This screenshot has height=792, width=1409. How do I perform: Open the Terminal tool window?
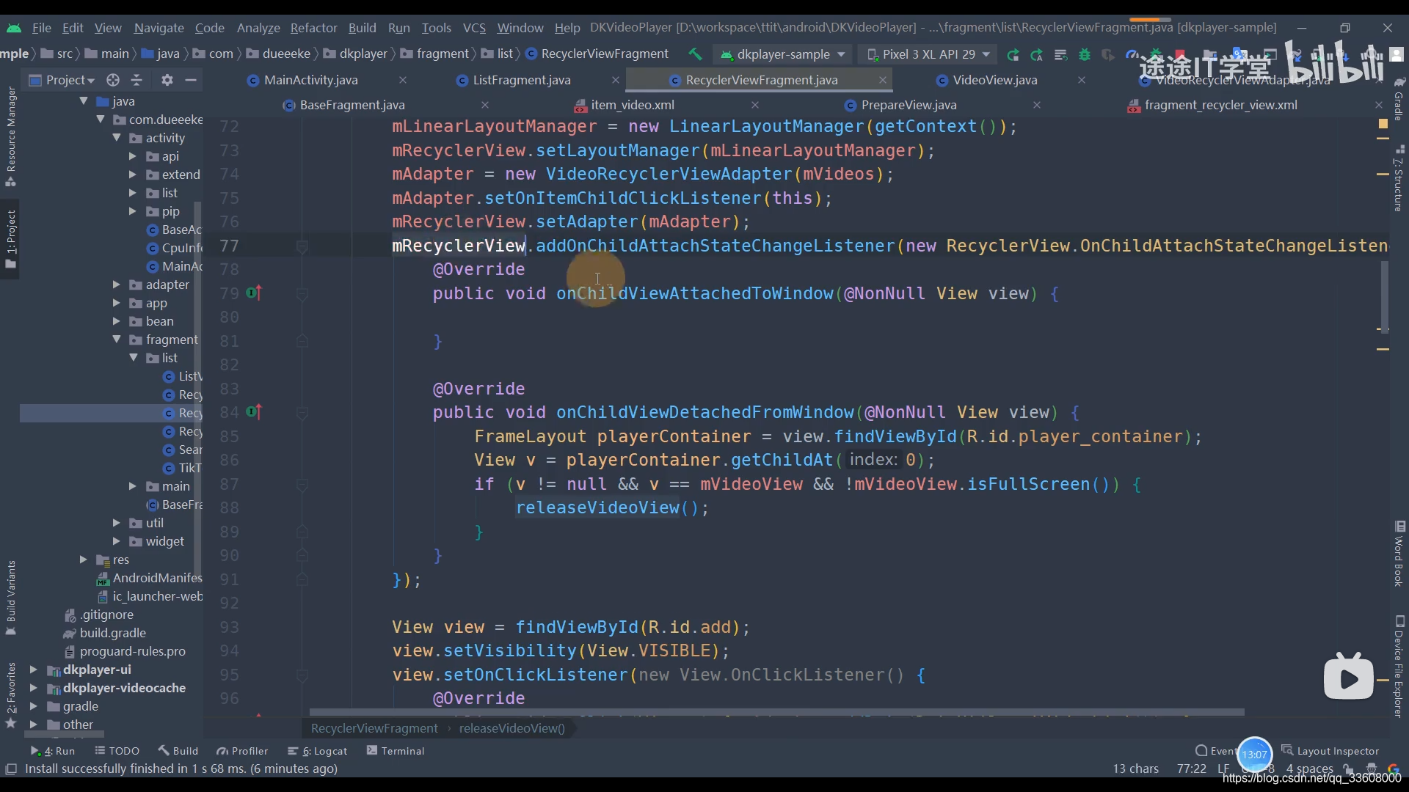point(396,750)
